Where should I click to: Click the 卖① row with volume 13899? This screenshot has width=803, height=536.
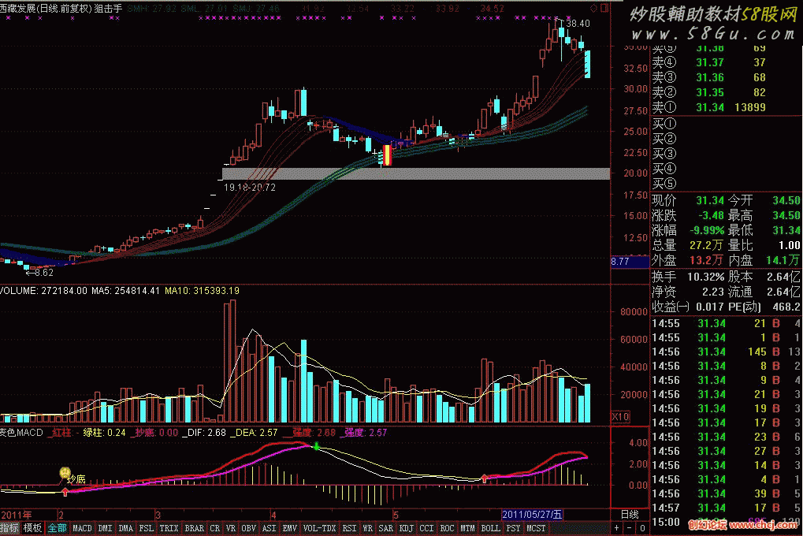click(x=708, y=107)
